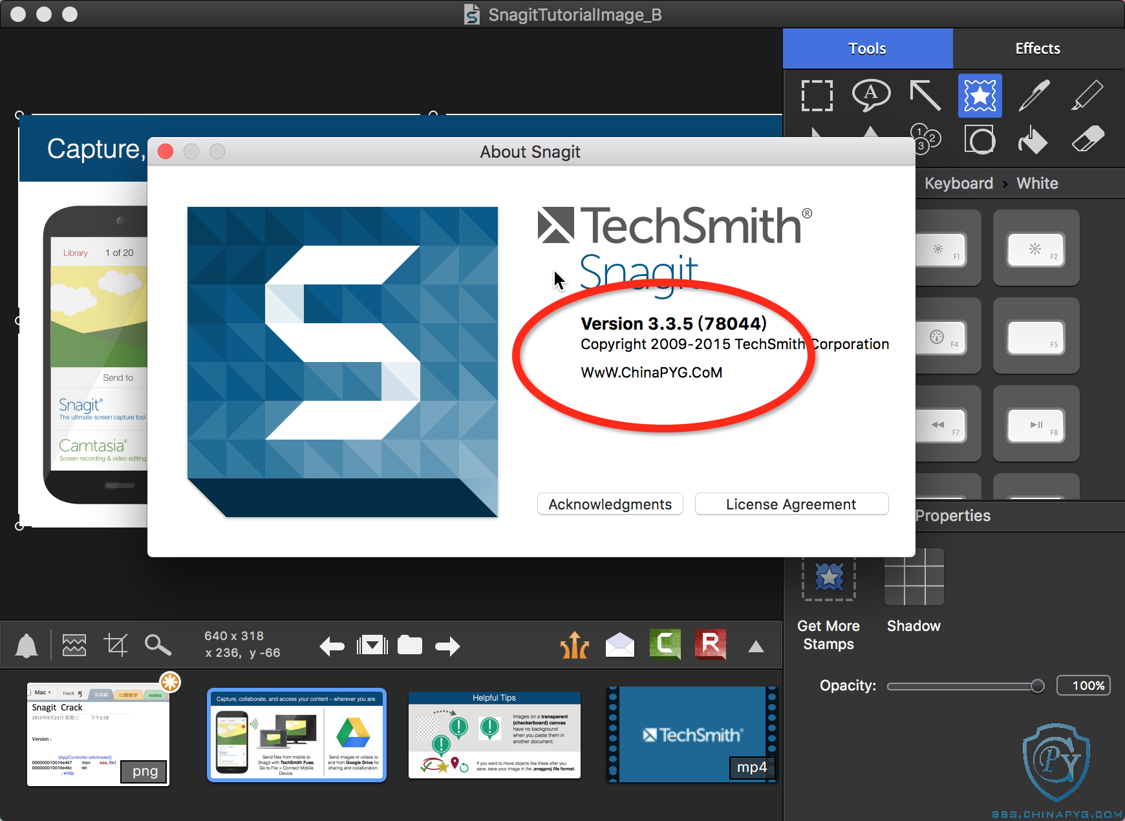Select the Pen tool

[x=1034, y=96]
